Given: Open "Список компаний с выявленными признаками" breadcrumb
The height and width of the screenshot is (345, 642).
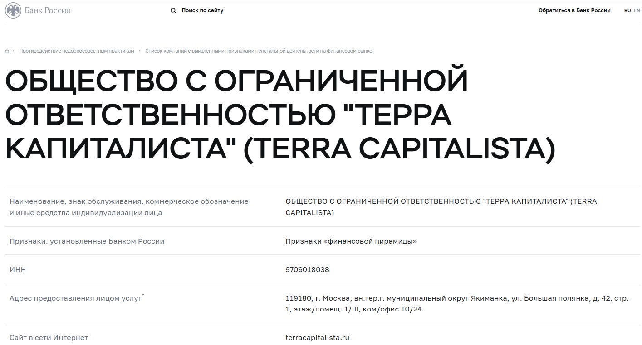Looking at the screenshot, I should point(259,51).
